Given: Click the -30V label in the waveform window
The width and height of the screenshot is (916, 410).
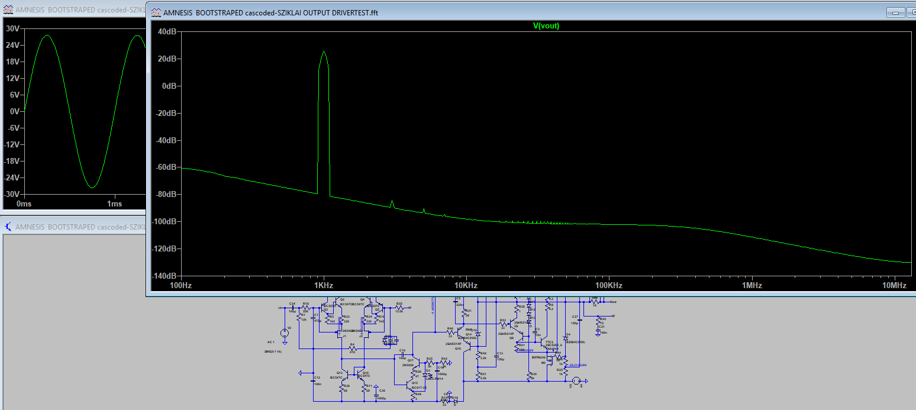Looking at the screenshot, I should (12, 194).
